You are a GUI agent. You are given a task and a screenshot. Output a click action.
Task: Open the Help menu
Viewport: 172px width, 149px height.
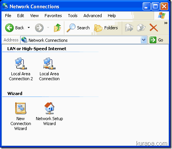[112, 16]
